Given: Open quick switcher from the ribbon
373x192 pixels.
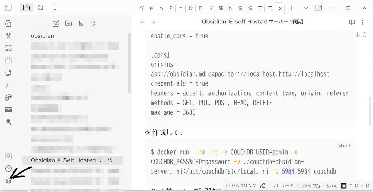Looking at the screenshot, I should 8,23.
